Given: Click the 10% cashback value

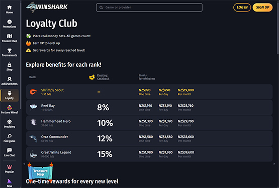Looking at the screenshot, I should coord(105,123).
